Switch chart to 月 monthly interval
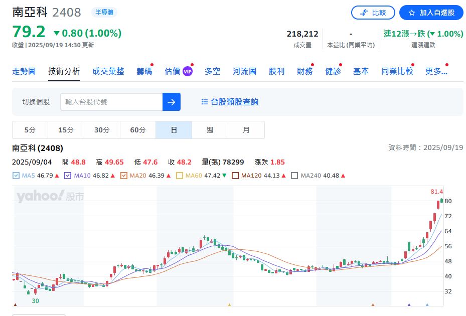The image size is (466, 316). coord(246,130)
